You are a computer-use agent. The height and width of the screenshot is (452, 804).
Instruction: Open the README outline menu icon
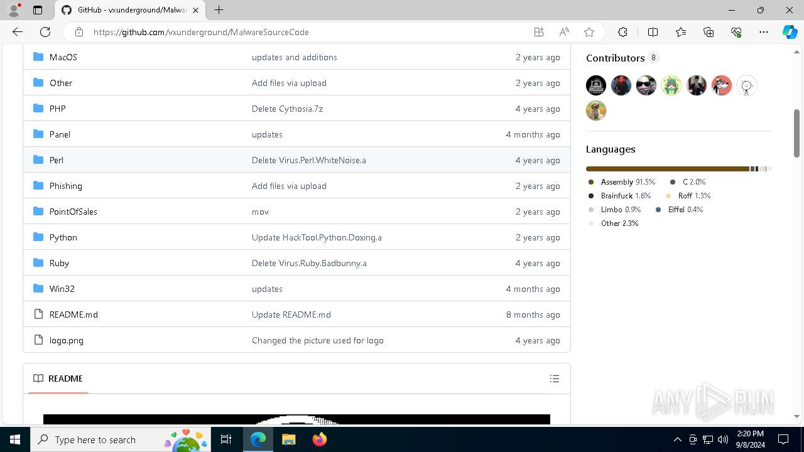click(x=554, y=379)
